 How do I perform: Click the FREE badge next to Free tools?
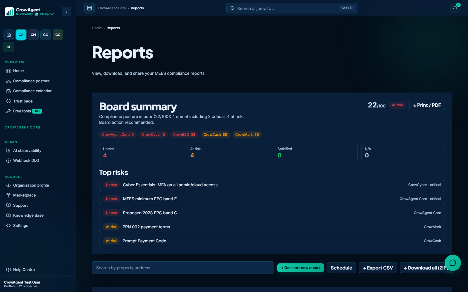pos(37,111)
